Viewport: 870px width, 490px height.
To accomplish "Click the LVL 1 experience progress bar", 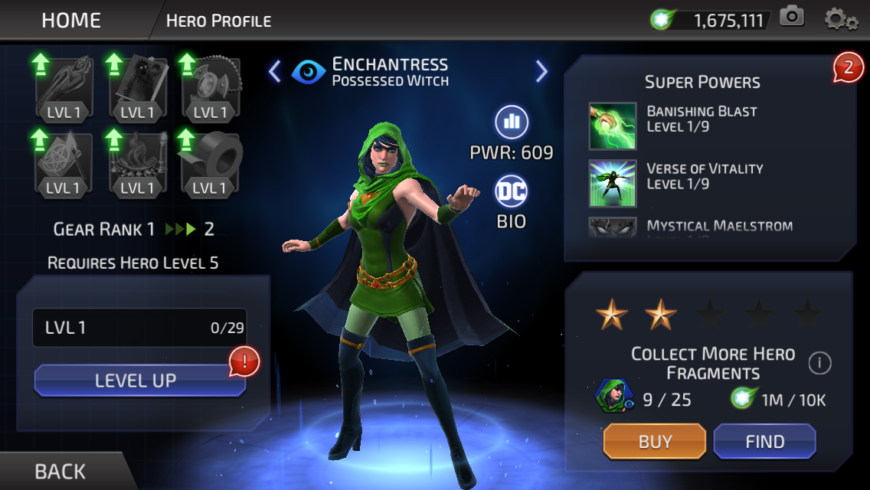I will pos(140,328).
